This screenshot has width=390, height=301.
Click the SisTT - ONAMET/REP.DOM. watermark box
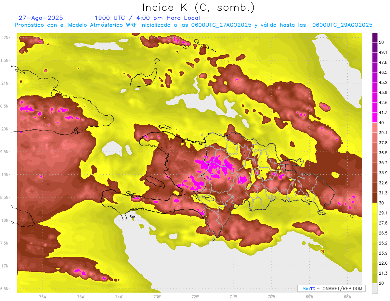(x=331, y=288)
